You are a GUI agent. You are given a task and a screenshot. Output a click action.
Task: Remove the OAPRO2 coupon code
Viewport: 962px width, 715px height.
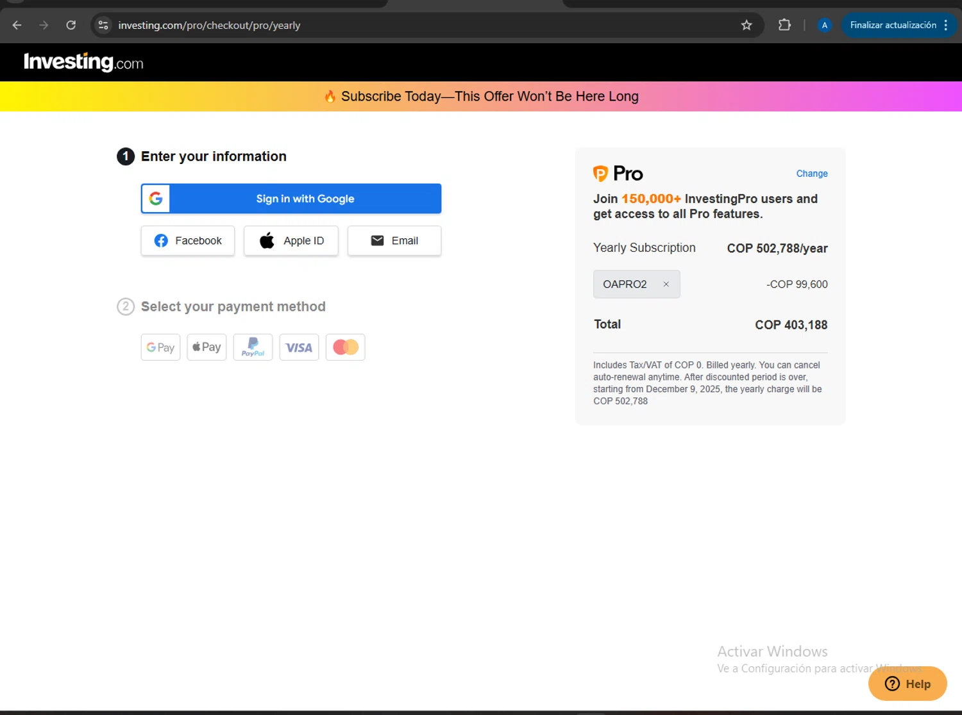666,284
